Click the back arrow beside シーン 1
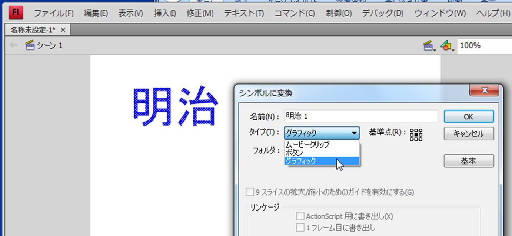Image resolution: width=512 pixels, height=236 pixels. click(14, 45)
